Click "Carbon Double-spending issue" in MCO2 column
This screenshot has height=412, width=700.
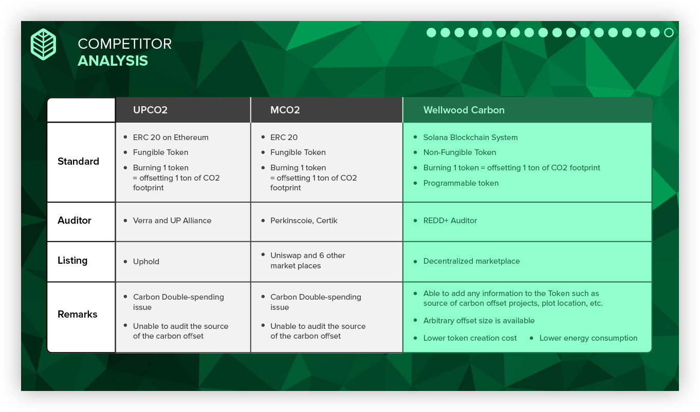[x=316, y=302]
